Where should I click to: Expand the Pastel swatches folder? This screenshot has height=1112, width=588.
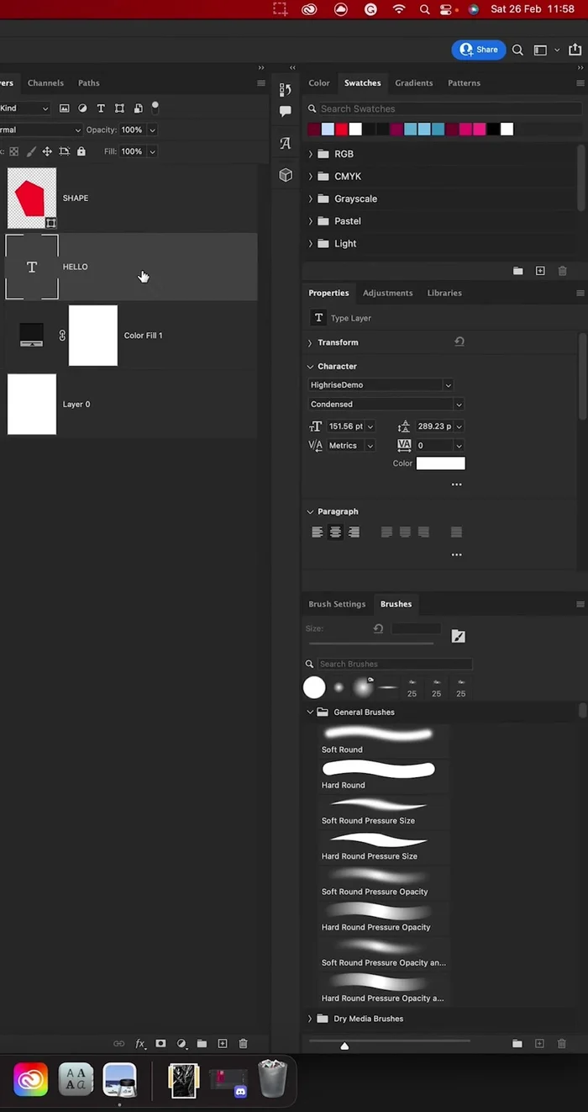point(311,221)
